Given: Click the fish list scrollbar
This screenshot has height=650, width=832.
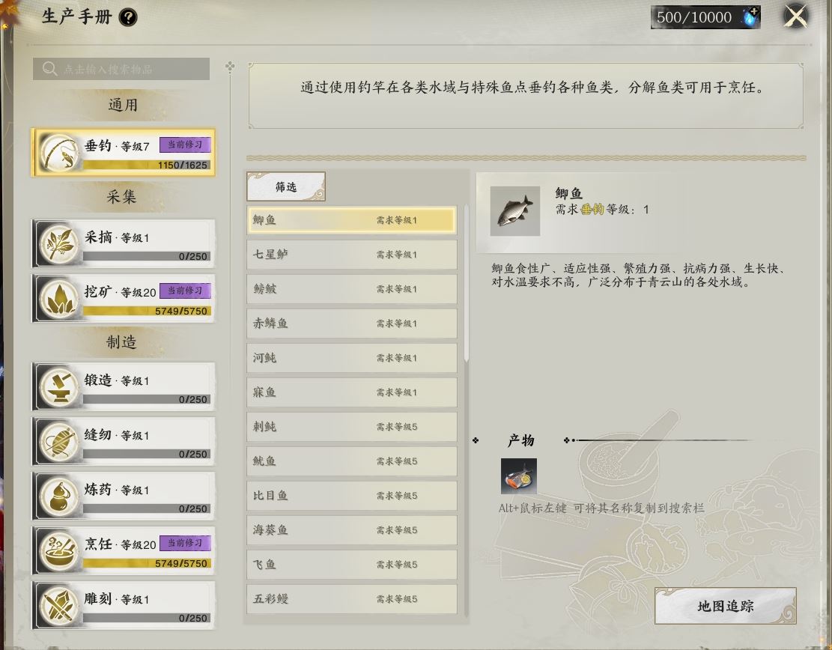Looking at the screenshot, I should (467, 283).
